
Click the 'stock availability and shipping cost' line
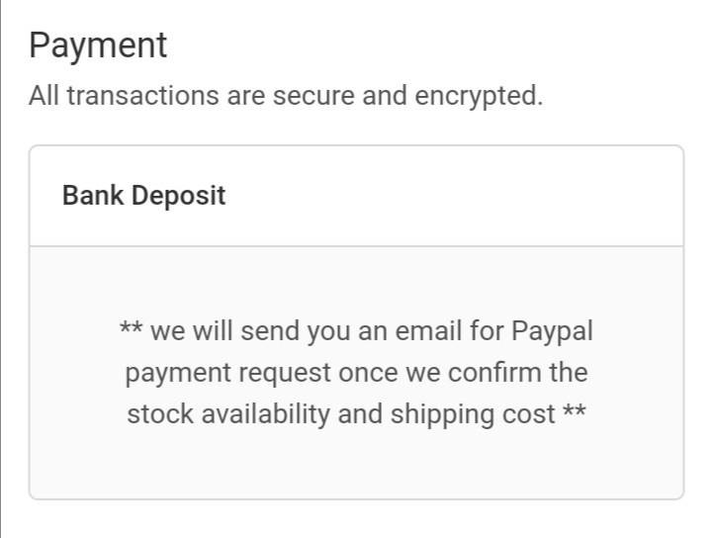(x=341, y=414)
